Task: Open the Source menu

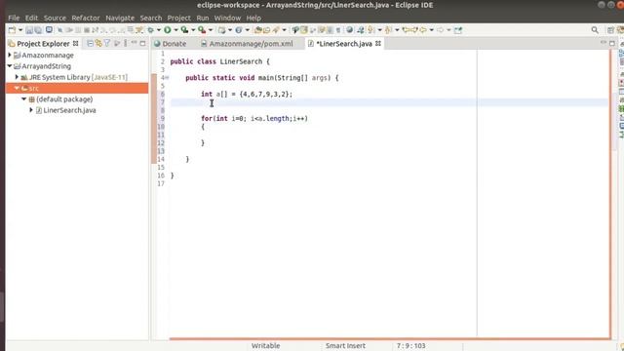Action: pos(55,18)
